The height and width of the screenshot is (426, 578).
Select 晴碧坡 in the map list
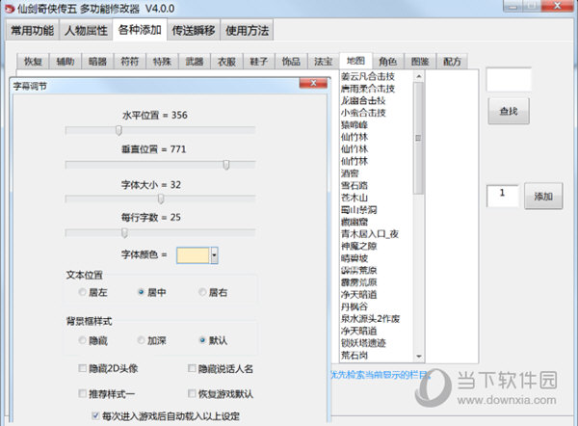(x=355, y=258)
